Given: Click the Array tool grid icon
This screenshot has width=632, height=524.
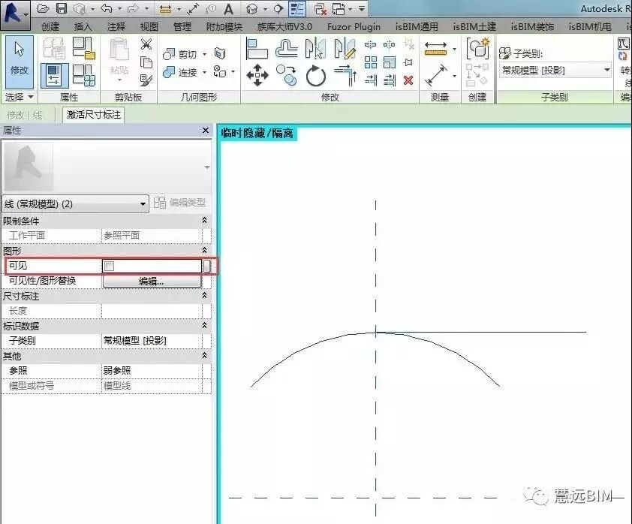Looking at the screenshot, I should pyautogui.click(x=371, y=62).
